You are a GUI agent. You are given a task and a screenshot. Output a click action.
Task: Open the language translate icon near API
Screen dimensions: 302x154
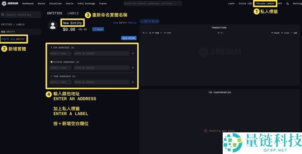287,4
